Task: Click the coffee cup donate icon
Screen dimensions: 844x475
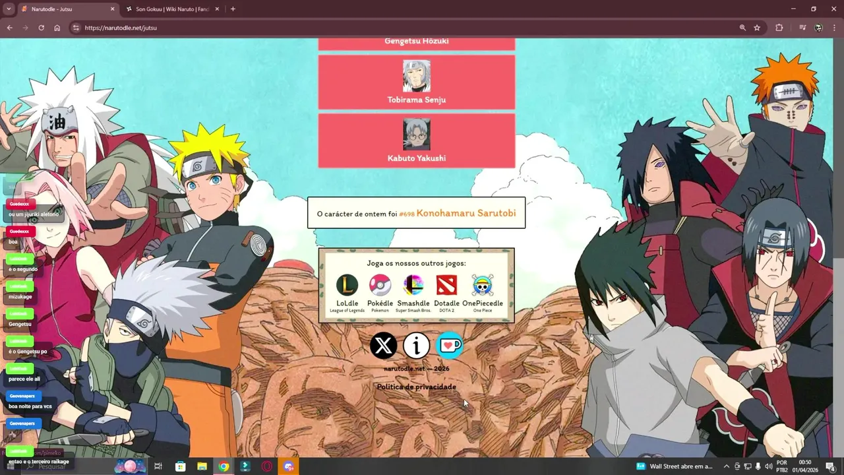Action: click(450, 345)
